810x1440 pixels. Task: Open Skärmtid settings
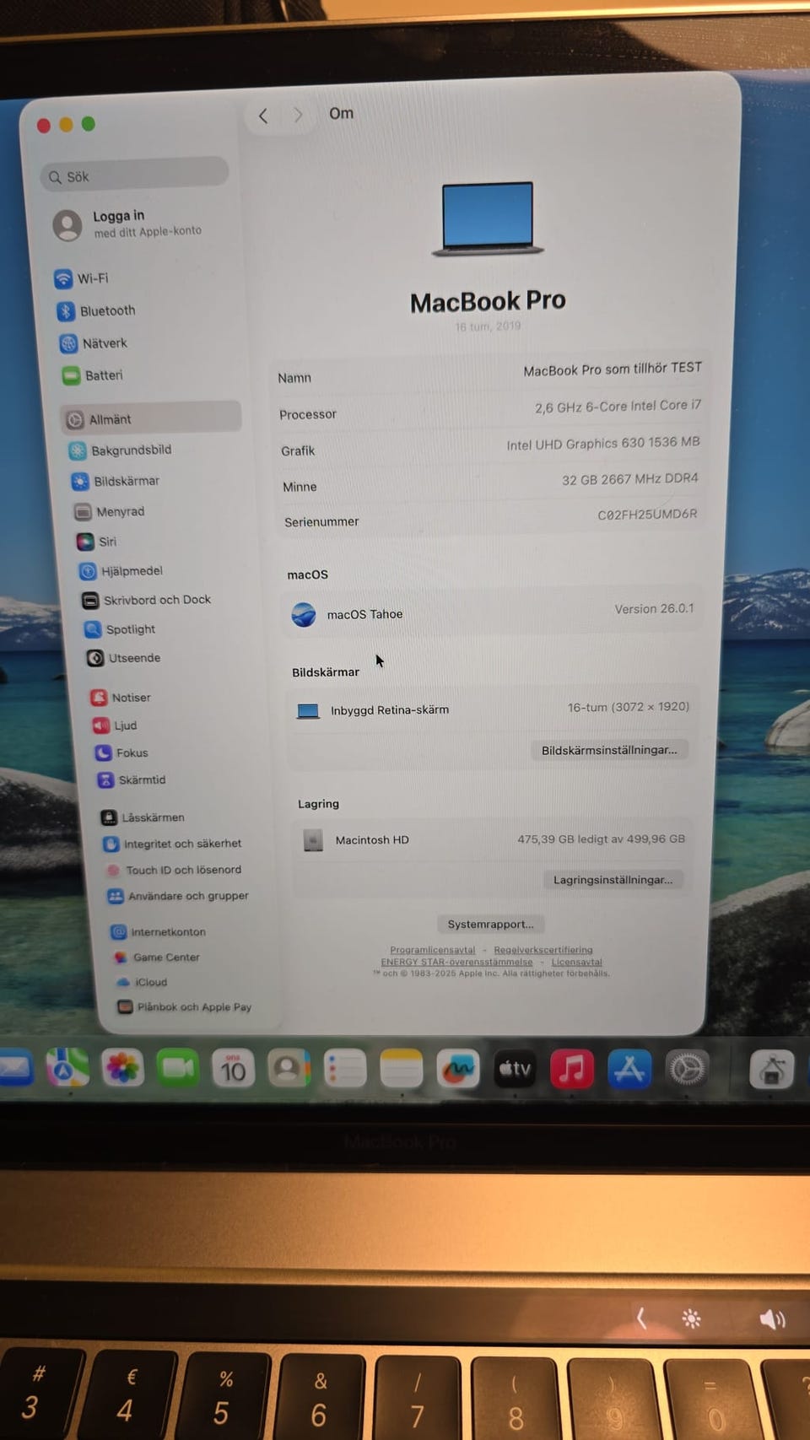pyautogui.click(x=132, y=780)
